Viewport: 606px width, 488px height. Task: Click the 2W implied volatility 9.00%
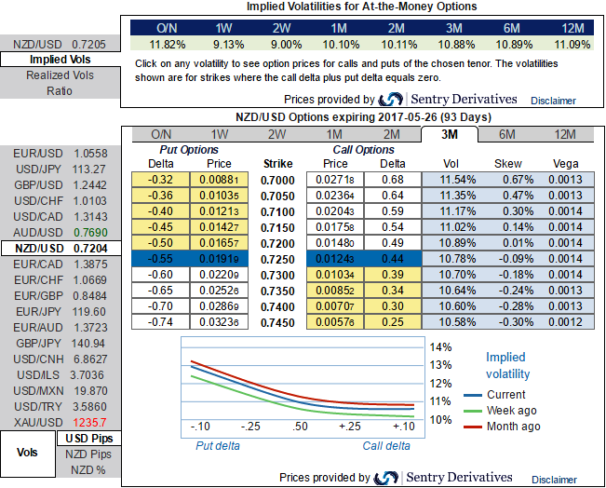tap(286, 45)
